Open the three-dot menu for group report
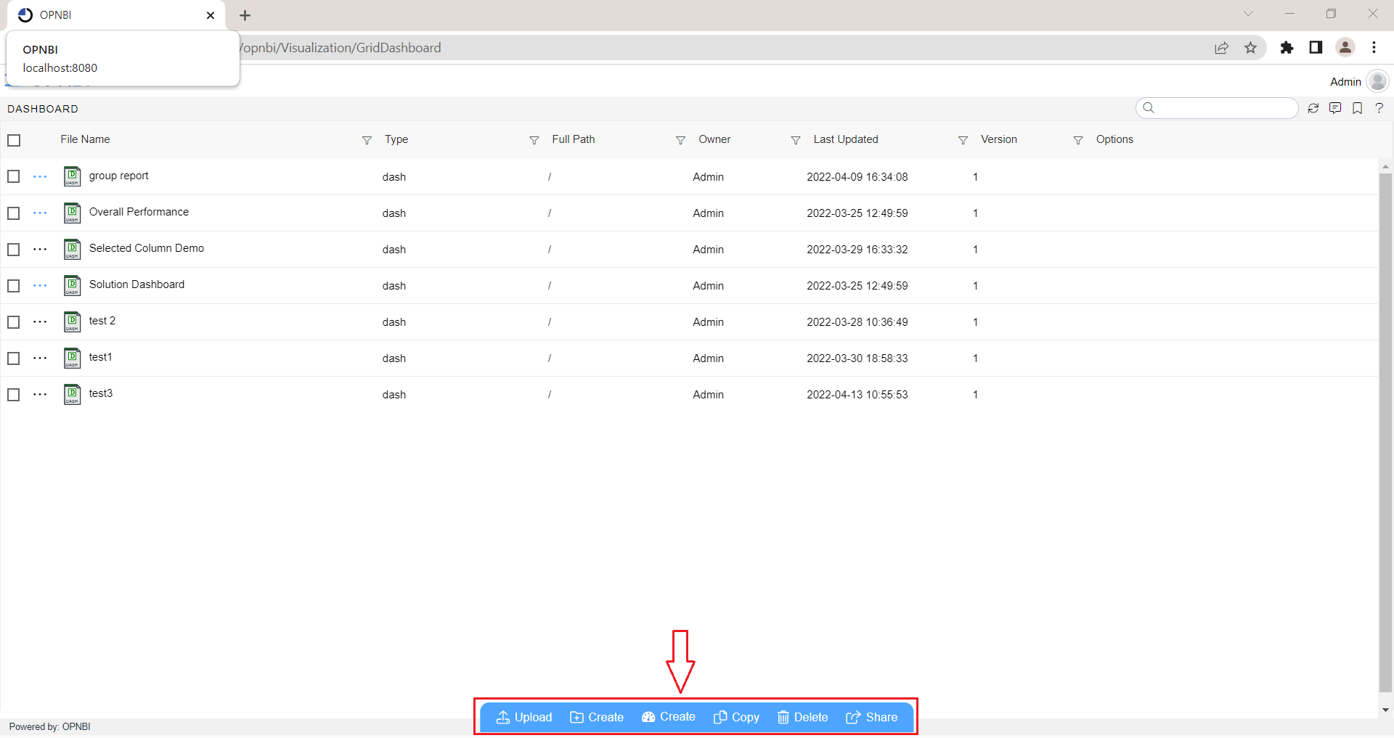This screenshot has height=738, width=1394. 40,176
